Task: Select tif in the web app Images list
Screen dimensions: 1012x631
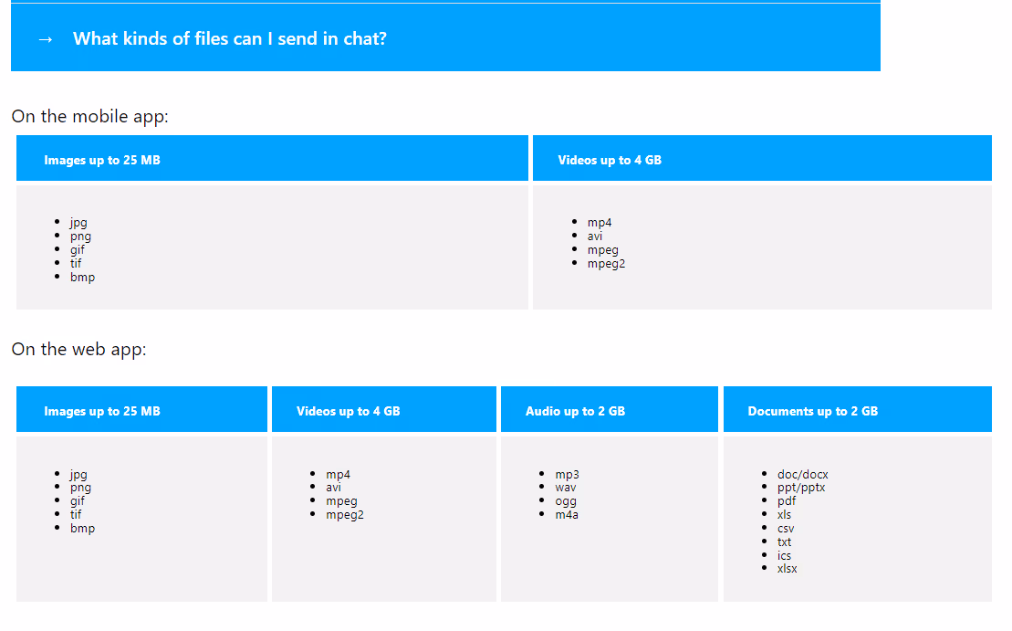Action: click(x=76, y=514)
